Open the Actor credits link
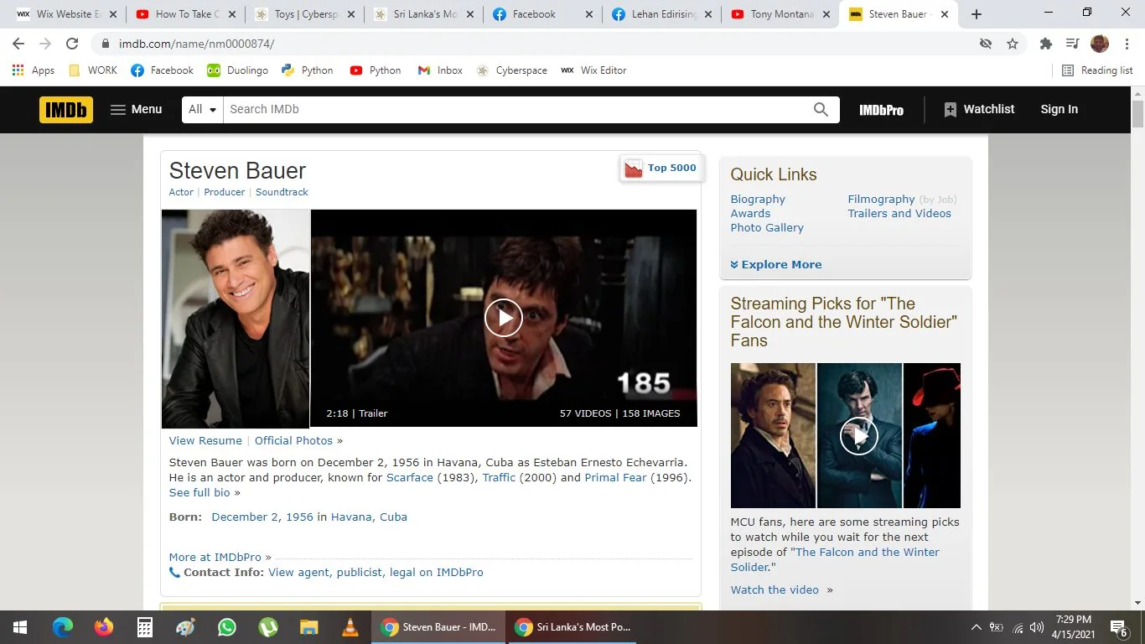Image resolution: width=1145 pixels, height=644 pixels. (181, 192)
